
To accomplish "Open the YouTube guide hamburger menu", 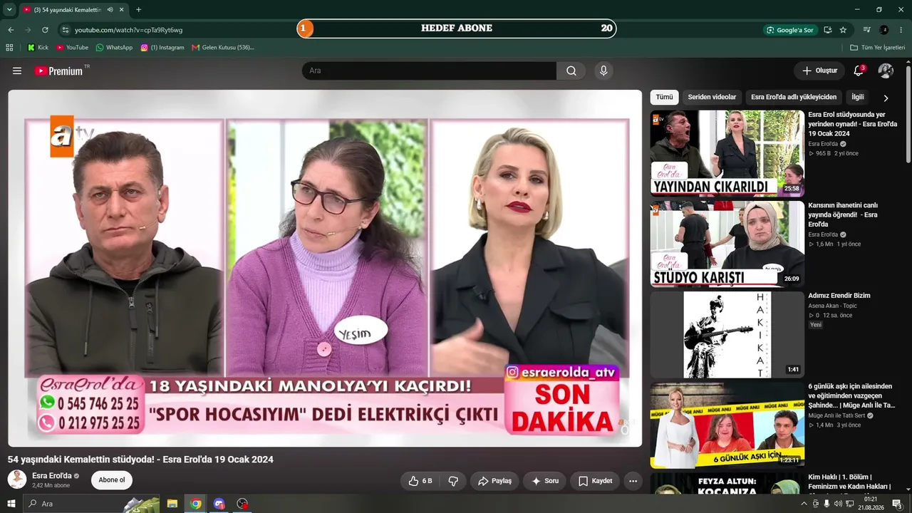I will tap(17, 71).
